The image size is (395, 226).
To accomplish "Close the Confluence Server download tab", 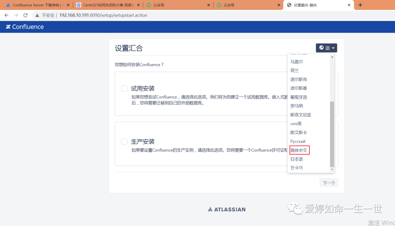I will [68, 5].
